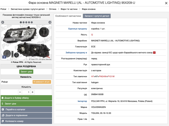Open the headlight product photo

pyautogui.click(x=26, y=42)
